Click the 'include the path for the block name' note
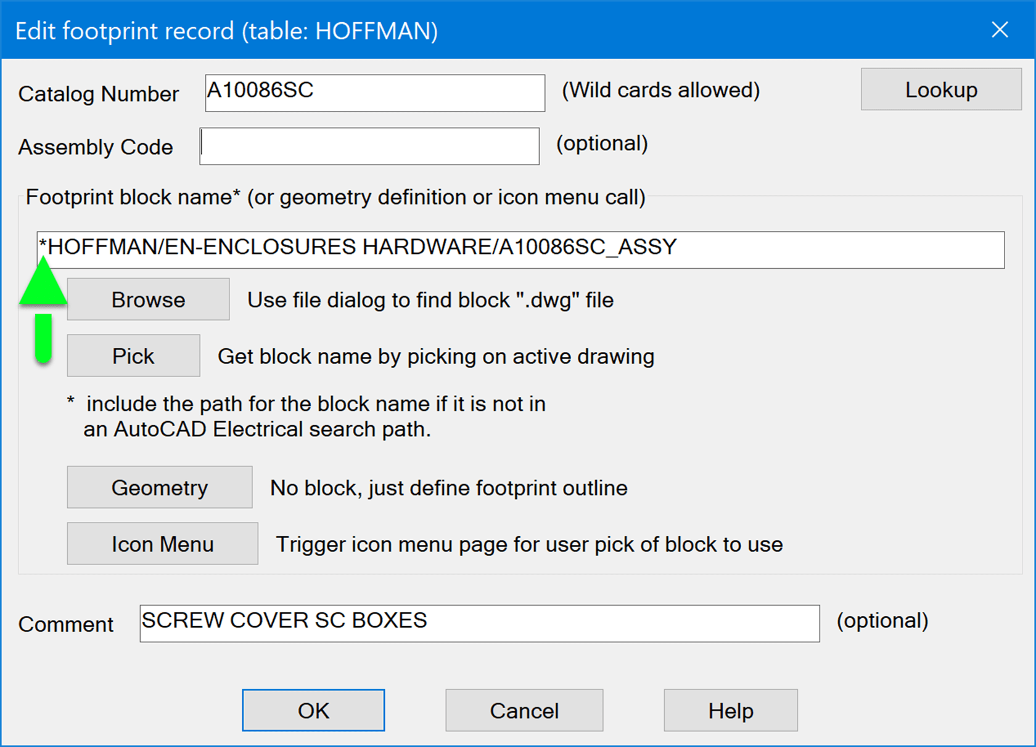1036x747 pixels. coord(306,417)
